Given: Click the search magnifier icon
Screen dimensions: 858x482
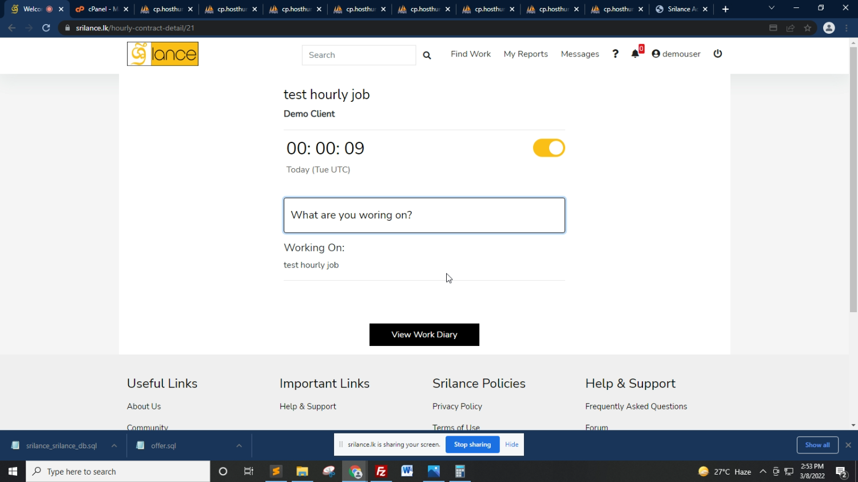Looking at the screenshot, I should [427, 55].
